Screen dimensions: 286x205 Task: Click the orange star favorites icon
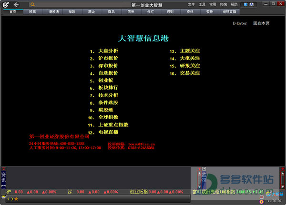(16, 199)
